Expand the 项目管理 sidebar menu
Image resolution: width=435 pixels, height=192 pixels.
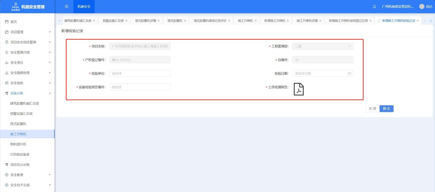pyautogui.click(x=27, y=32)
